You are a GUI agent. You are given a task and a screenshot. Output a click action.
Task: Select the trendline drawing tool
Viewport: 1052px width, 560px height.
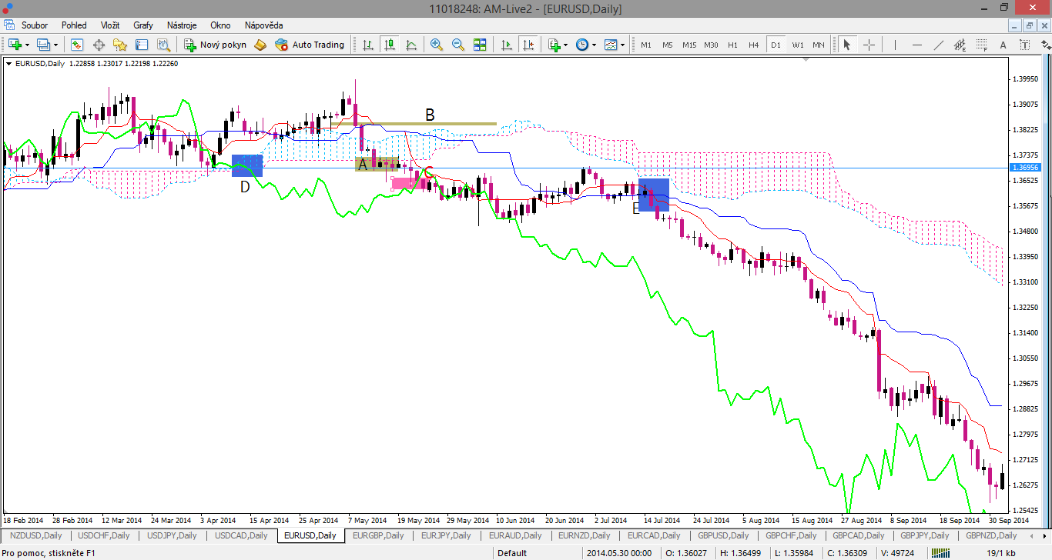938,45
